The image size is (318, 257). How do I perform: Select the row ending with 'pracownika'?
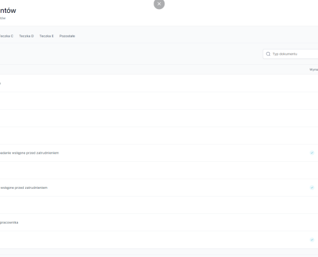tap(159, 222)
